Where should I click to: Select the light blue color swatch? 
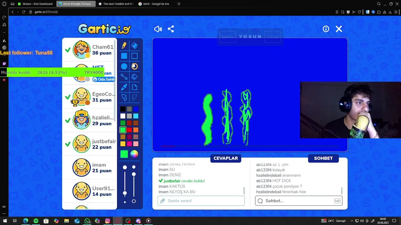click(x=136, y=116)
